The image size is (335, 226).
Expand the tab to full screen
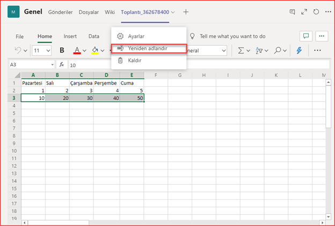(x=304, y=12)
